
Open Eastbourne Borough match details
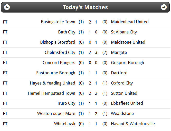(85, 73)
